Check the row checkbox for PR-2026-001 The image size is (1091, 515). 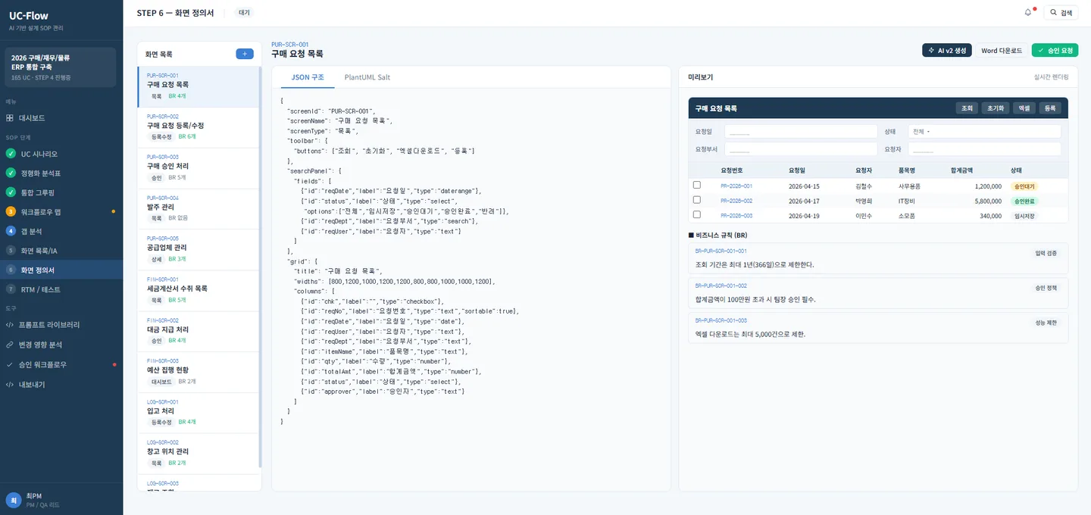point(697,186)
